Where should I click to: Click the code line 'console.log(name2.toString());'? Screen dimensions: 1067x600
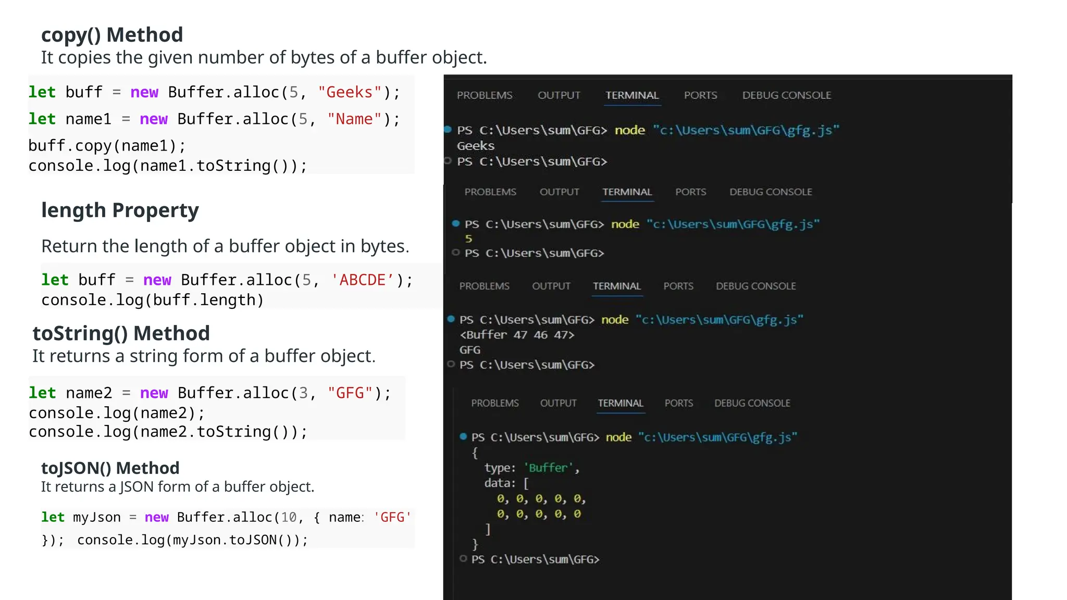[168, 432]
